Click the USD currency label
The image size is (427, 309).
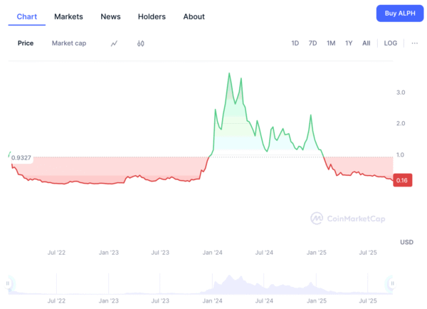click(x=406, y=242)
